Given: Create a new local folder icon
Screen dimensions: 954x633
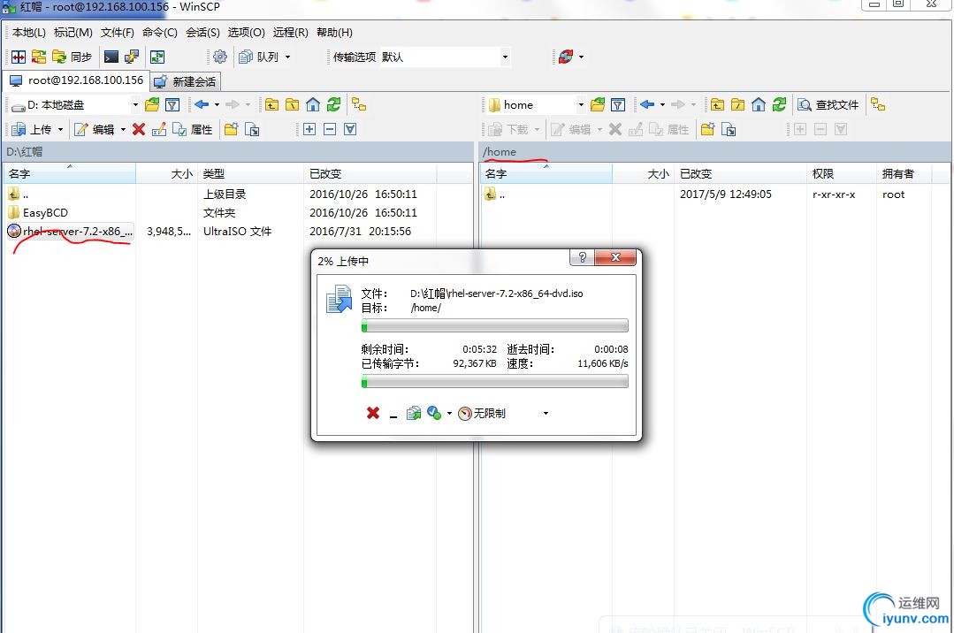Looking at the screenshot, I should pyautogui.click(x=231, y=129).
